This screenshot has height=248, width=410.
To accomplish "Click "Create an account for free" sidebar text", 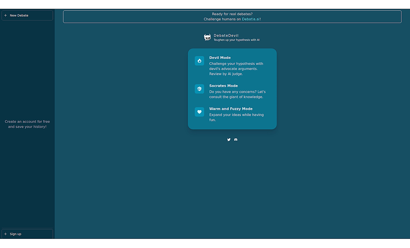I will click(x=27, y=121).
